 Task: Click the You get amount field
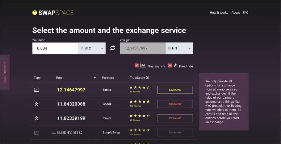(x=143, y=48)
